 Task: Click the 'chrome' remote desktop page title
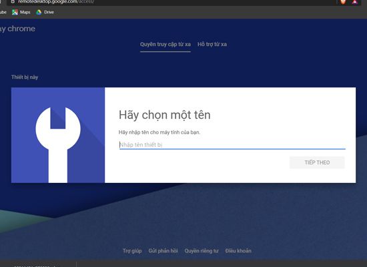pyautogui.click(x=17, y=29)
